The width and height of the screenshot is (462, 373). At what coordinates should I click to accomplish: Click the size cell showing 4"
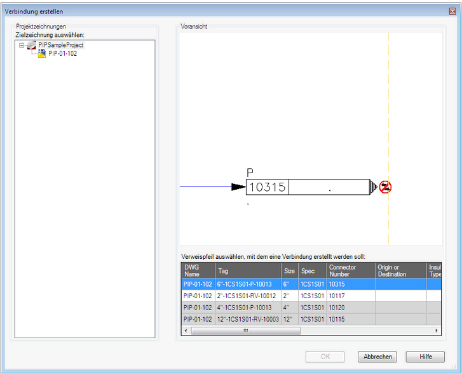[290, 308]
